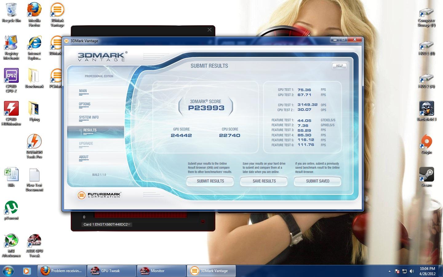The height and width of the screenshot is (277, 443).
Task: Open the 3DMark Vantage desktop shortcut
Action: click(x=57, y=14)
